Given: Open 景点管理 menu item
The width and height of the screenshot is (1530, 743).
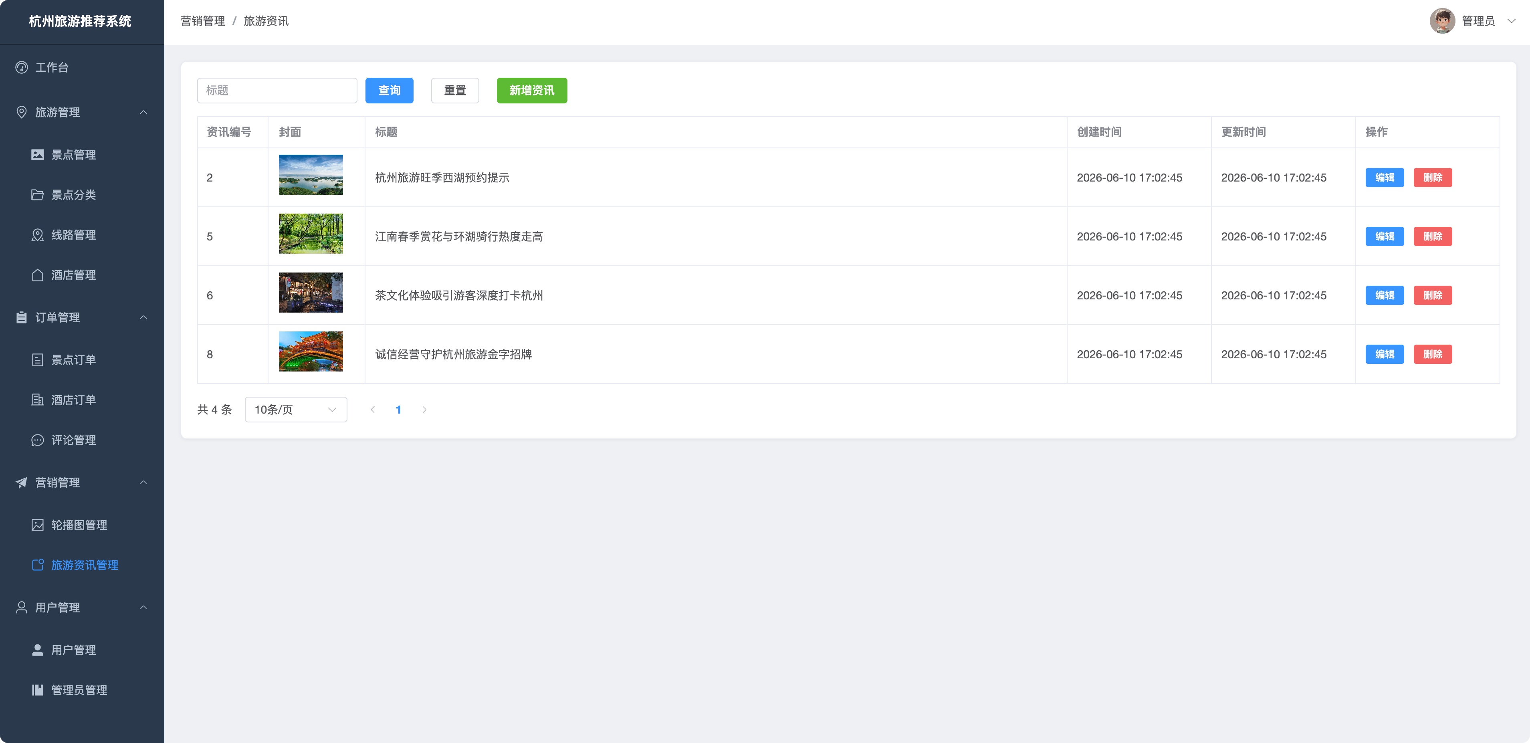Looking at the screenshot, I should coord(82,154).
